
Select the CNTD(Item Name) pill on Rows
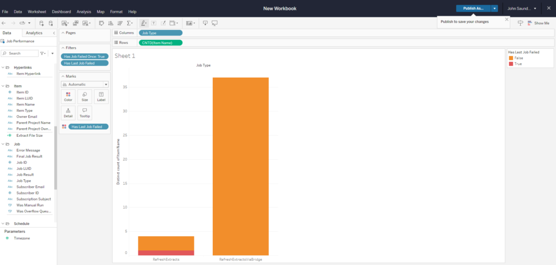(160, 43)
